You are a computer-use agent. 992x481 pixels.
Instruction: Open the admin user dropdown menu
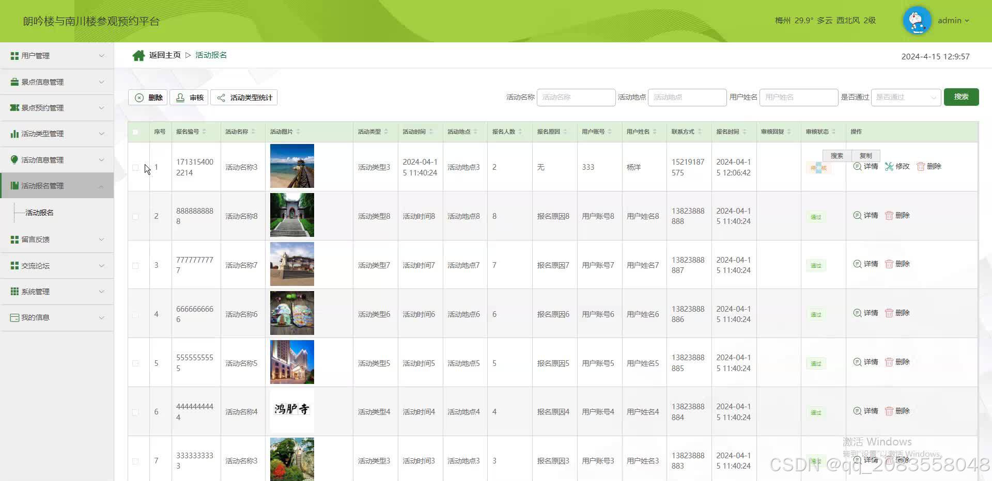coord(954,21)
